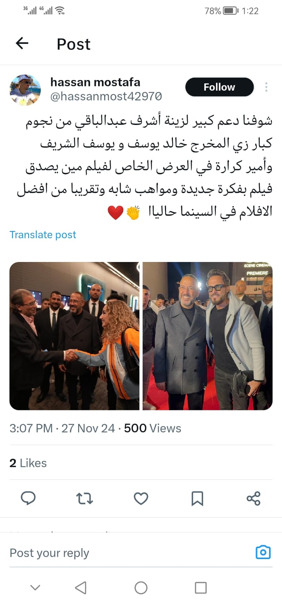Bookmark this post
The height and width of the screenshot is (604, 282).
click(197, 498)
